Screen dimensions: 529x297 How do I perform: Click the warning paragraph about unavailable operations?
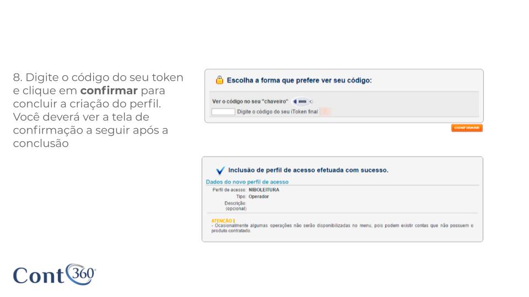tap(342, 228)
